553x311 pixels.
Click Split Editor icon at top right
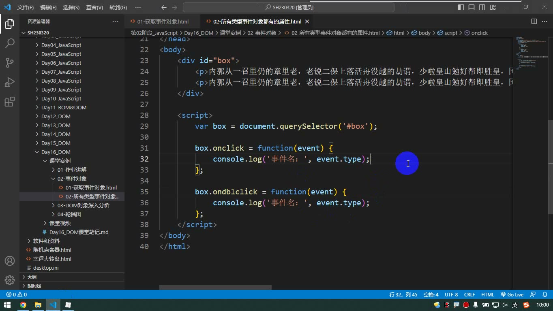click(x=534, y=21)
